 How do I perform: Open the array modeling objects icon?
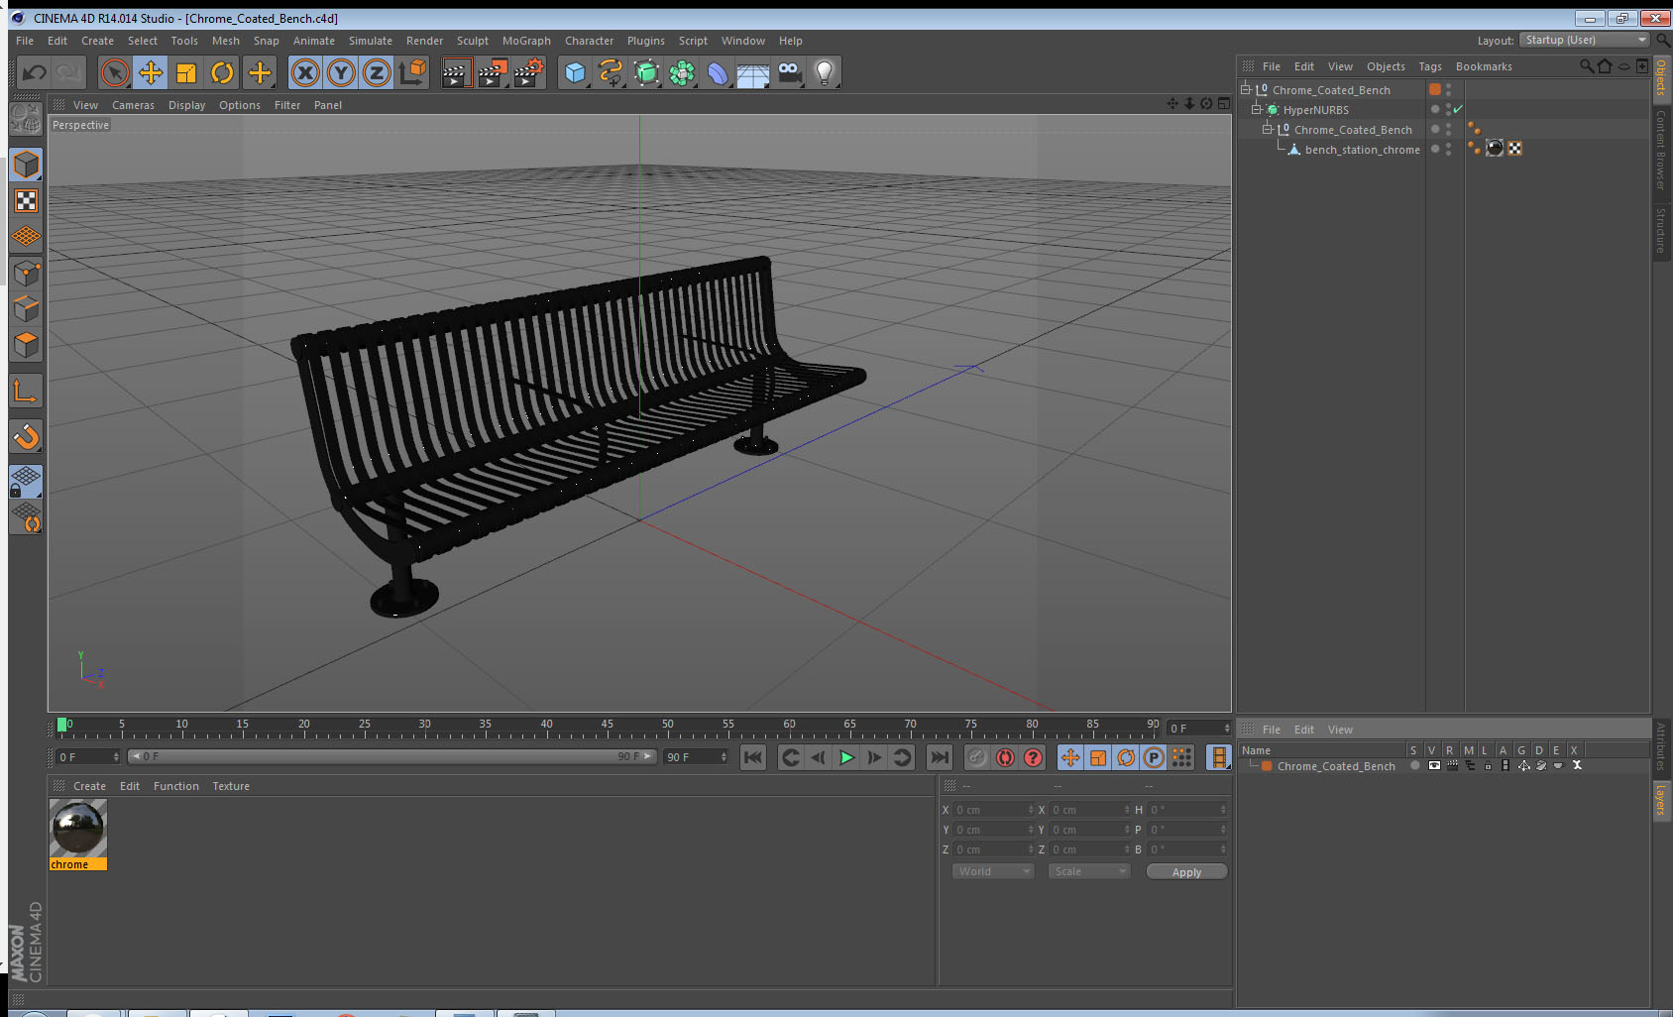tap(682, 72)
